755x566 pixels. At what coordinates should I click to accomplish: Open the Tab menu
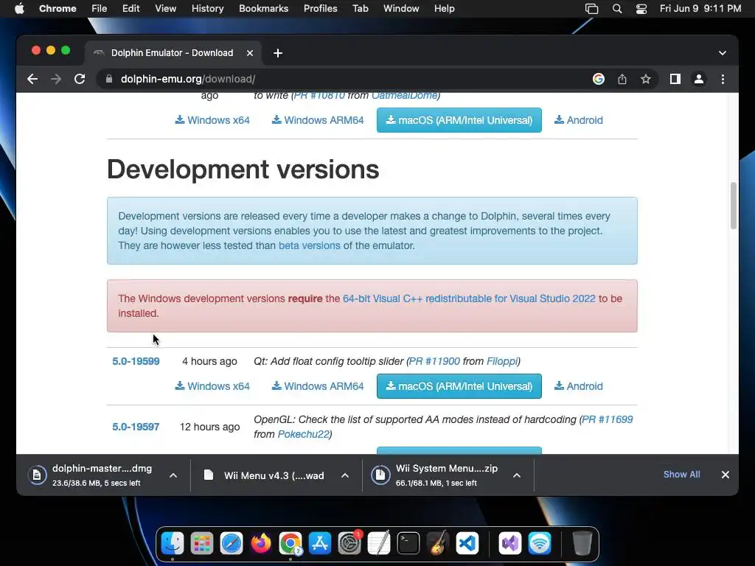360,9
